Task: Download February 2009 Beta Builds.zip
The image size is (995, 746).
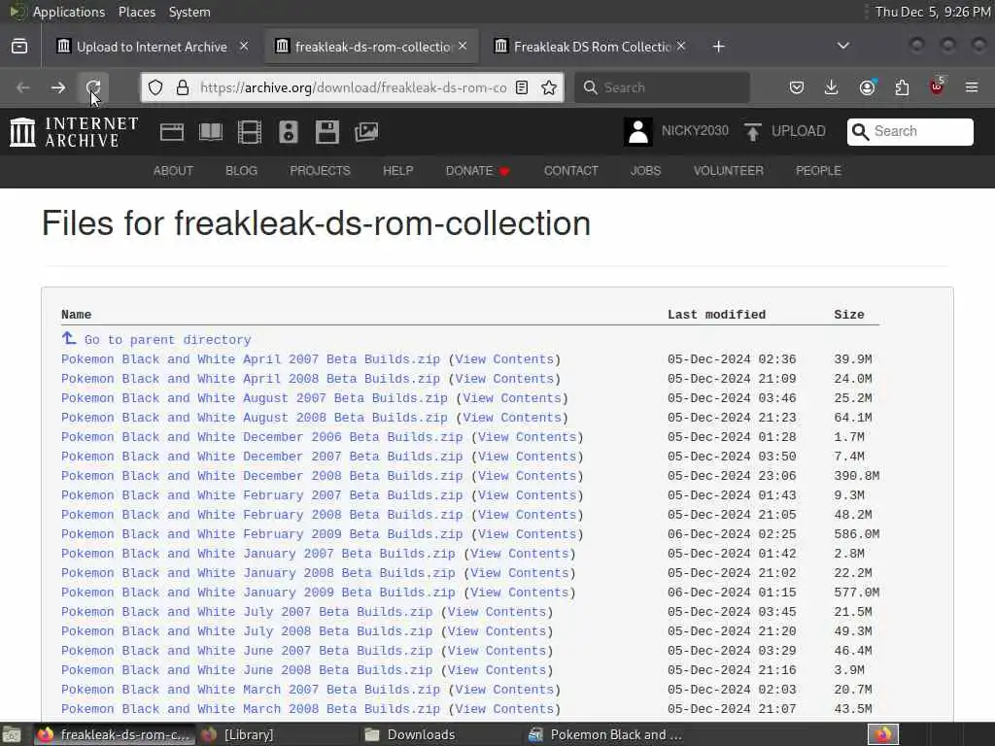Action: point(262,534)
